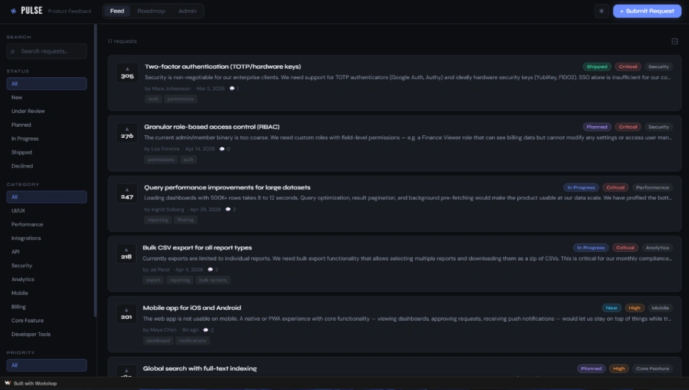Filter status by New
The height and width of the screenshot is (390, 689).
47,97
